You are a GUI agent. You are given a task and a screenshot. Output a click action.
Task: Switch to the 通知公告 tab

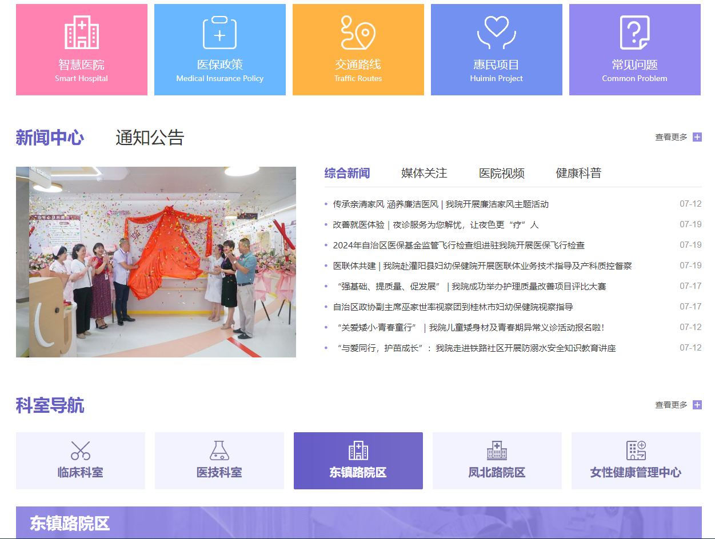pyautogui.click(x=150, y=138)
